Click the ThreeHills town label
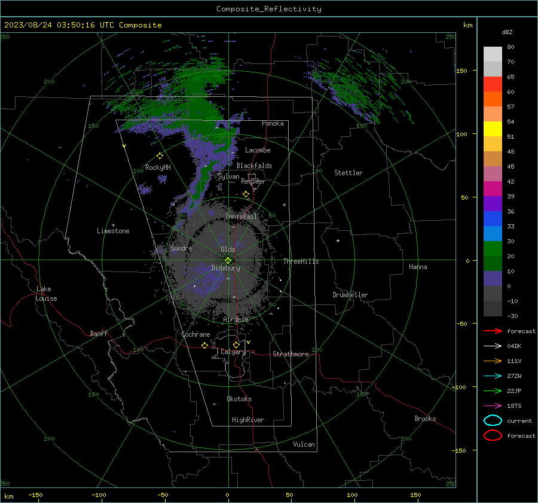The width and height of the screenshot is (538, 503). pyautogui.click(x=301, y=261)
